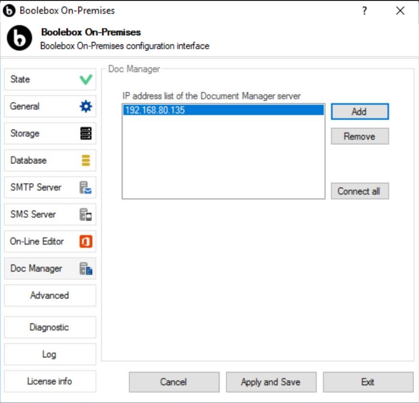Image resolution: width=419 pixels, height=403 pixels.
Task: Click the green checkmark State icon
Action: (86, 80)
